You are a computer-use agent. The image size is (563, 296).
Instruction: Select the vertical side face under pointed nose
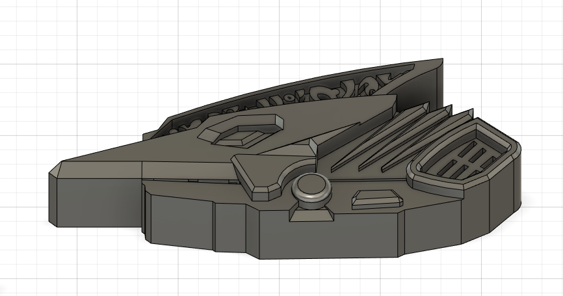click(99, 201)
